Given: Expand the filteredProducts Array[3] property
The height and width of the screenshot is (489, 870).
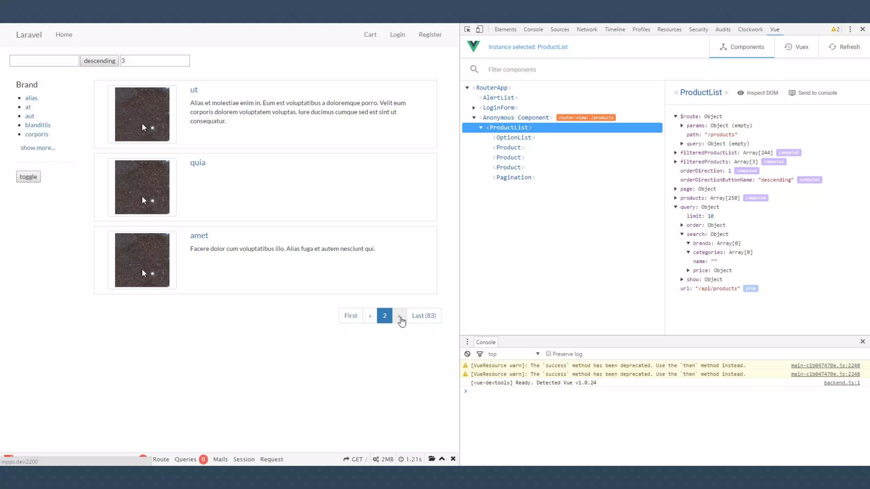Looking at the screenshot, I should tap(675, 162).
